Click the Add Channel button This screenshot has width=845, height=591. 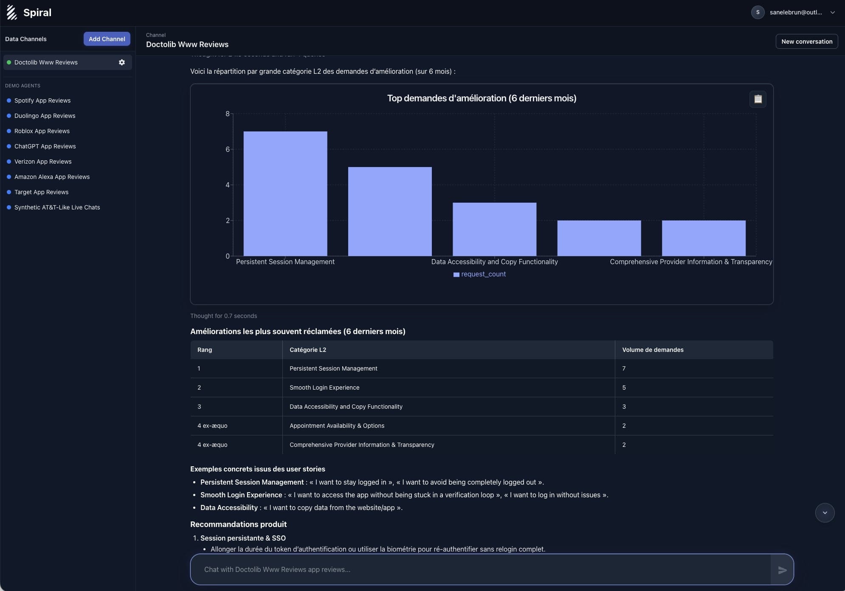point(107,39)
